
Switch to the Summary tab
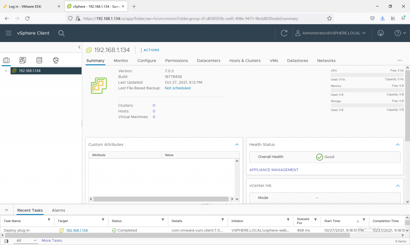[95, 61]
